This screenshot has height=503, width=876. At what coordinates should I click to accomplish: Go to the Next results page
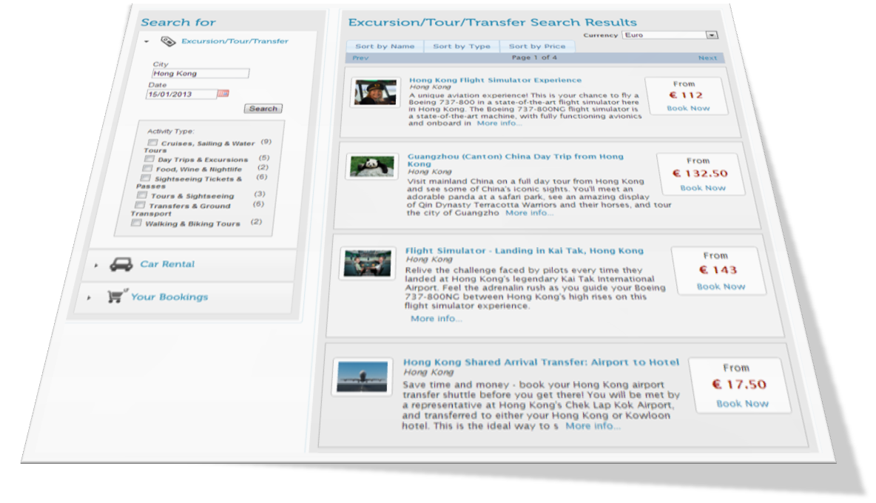[x=707, y=58]
